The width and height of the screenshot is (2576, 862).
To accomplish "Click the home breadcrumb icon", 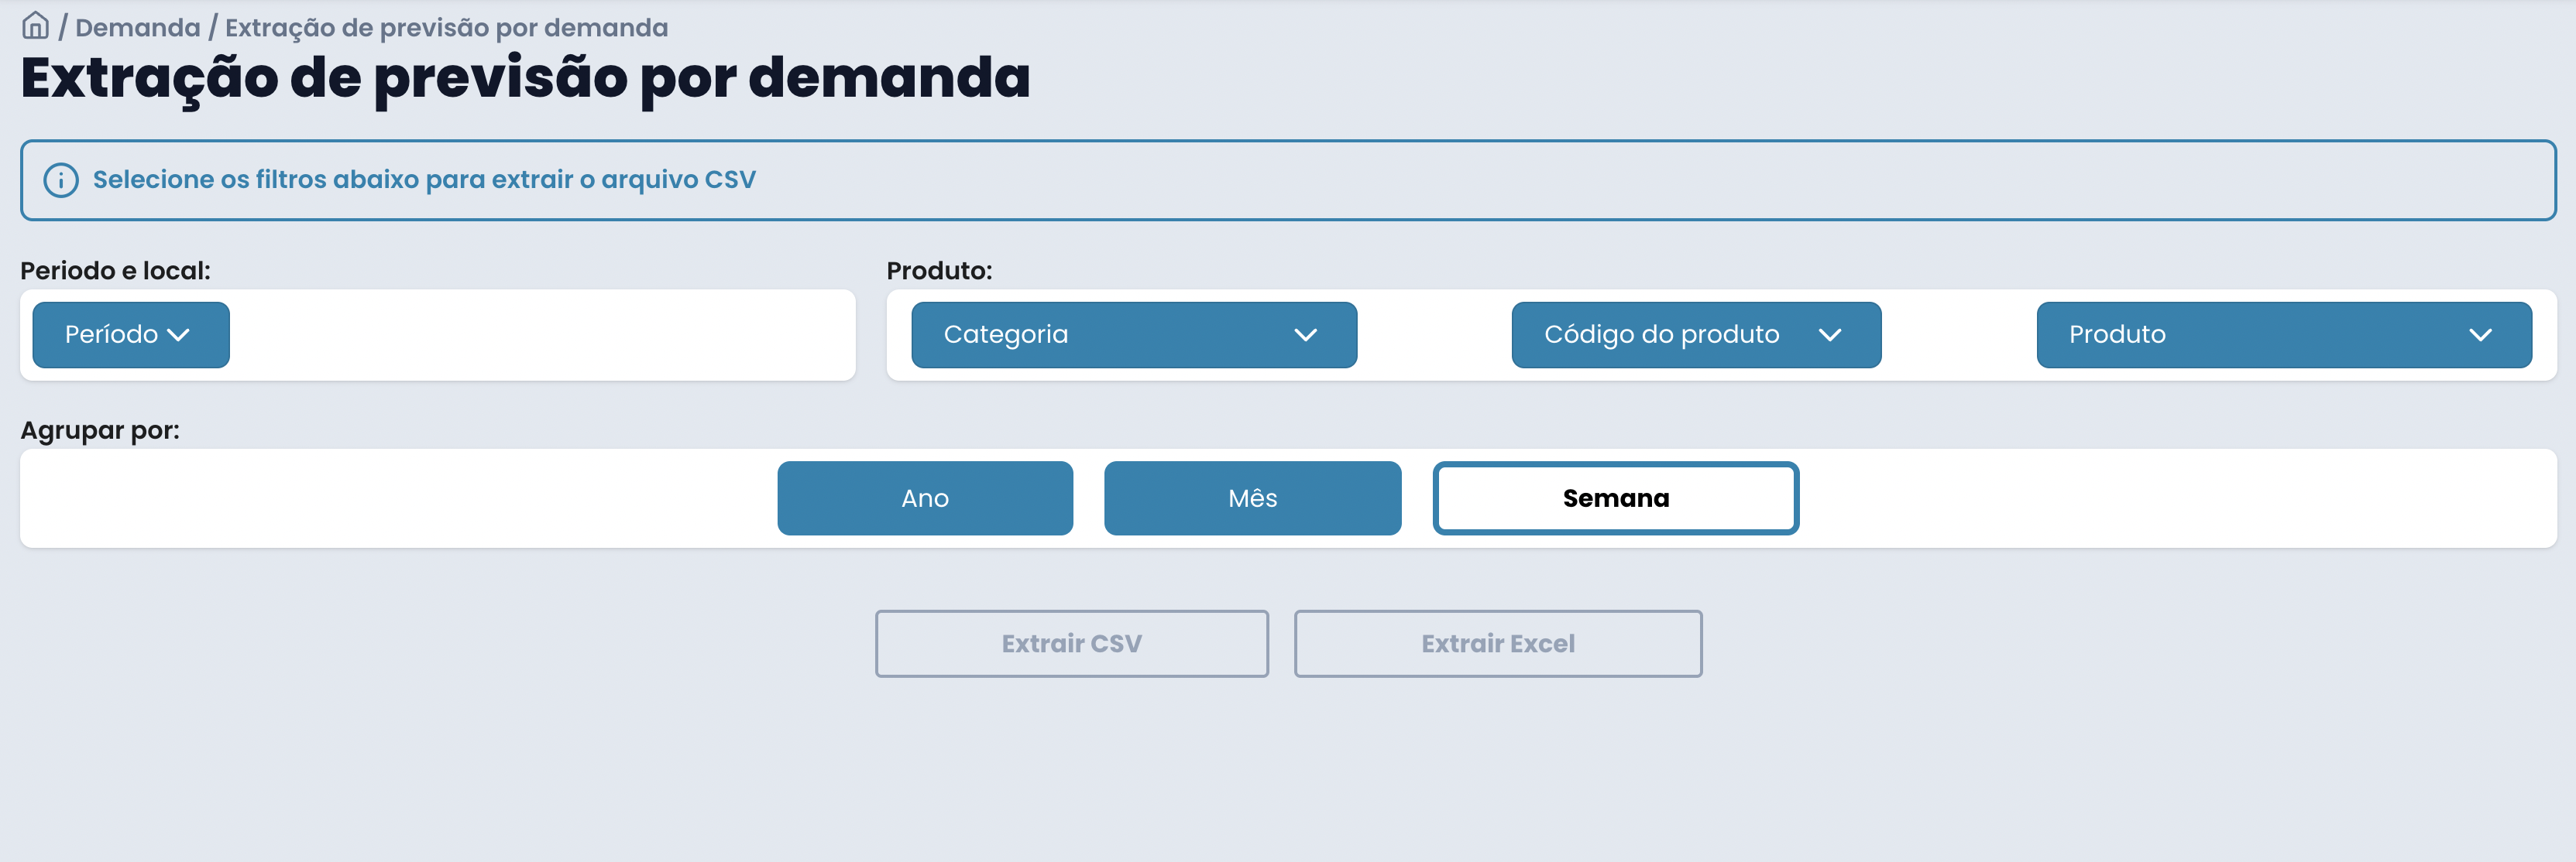I will [x=35, y=26].
